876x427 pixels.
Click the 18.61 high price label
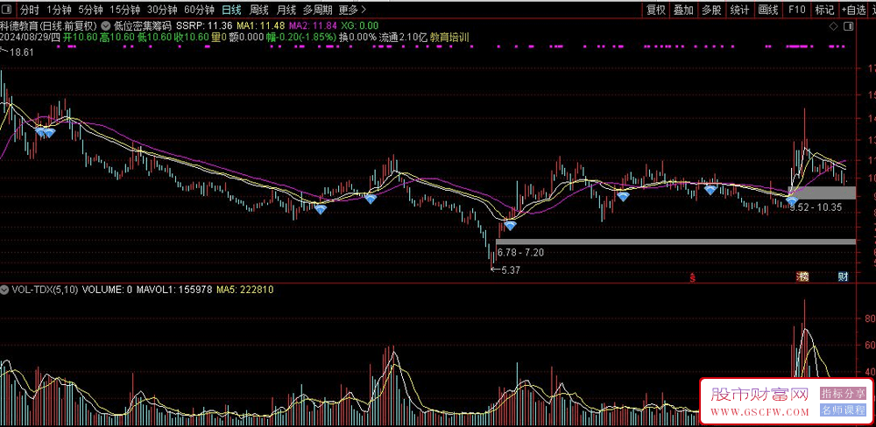(x=21, y=52)
